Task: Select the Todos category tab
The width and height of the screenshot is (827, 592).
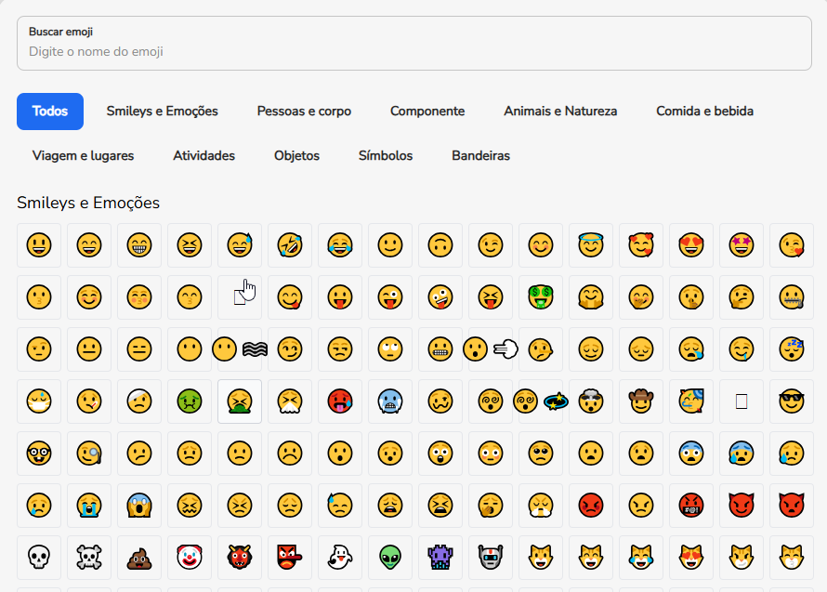Action: [x=50, y=112]
